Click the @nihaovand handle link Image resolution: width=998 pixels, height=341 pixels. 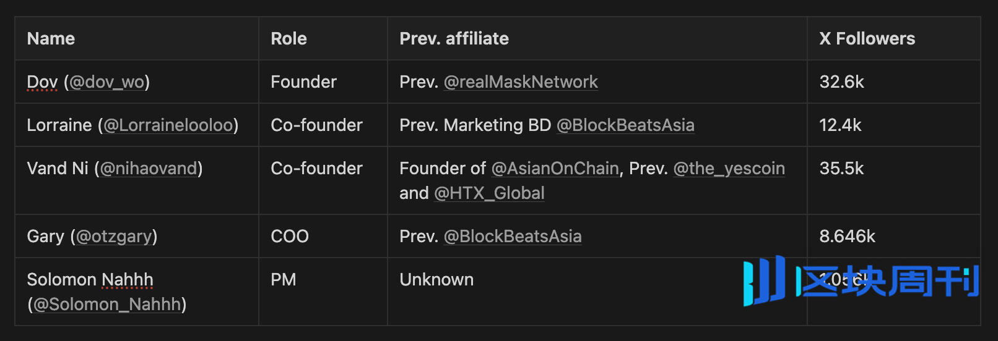(149, 169)
